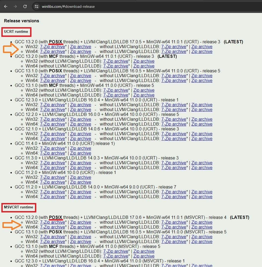Download MSVCRT GCC 13.2.0 POSIX Win32 Zip archive without LLVM

(x=202, y=222)
